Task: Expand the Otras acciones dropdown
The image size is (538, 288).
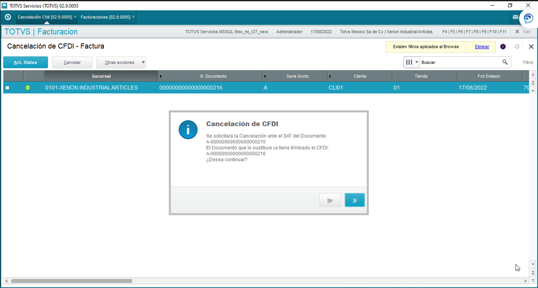Action: point(143,62)
